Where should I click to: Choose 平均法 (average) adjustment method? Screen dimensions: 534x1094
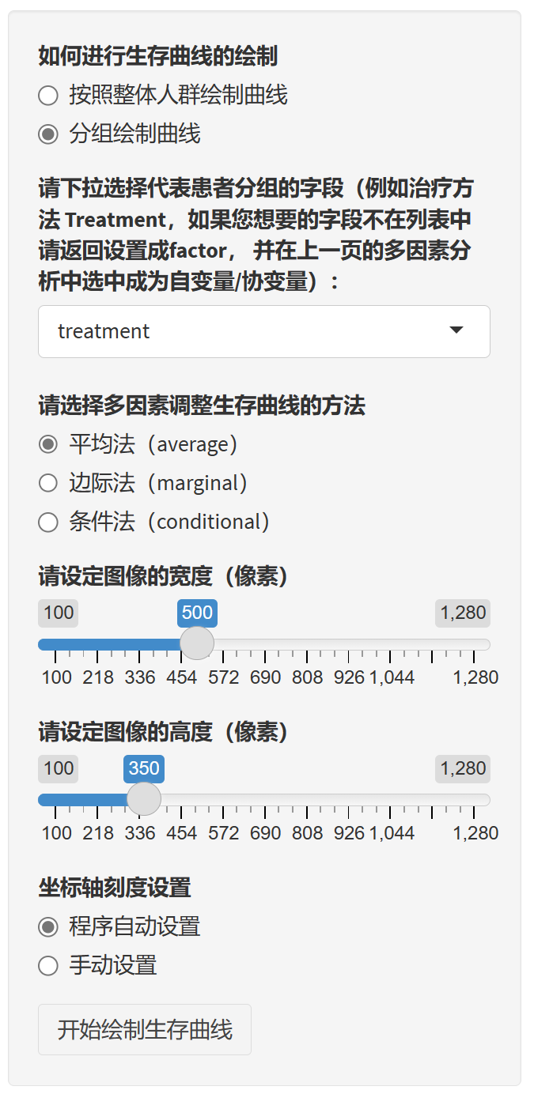coord(48,444)
